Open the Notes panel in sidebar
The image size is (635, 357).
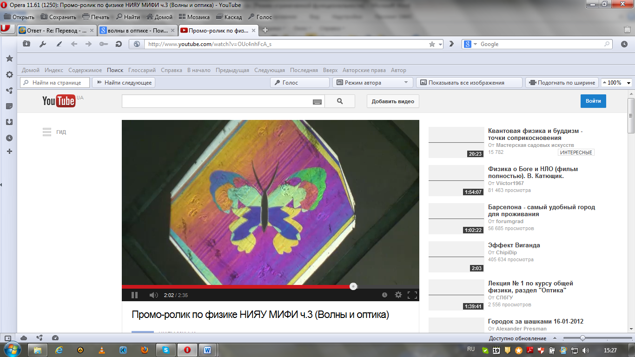click(x=9, y=106)
